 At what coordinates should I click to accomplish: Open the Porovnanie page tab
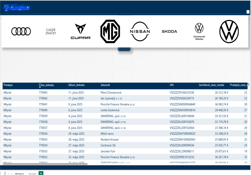pos(32,173)
